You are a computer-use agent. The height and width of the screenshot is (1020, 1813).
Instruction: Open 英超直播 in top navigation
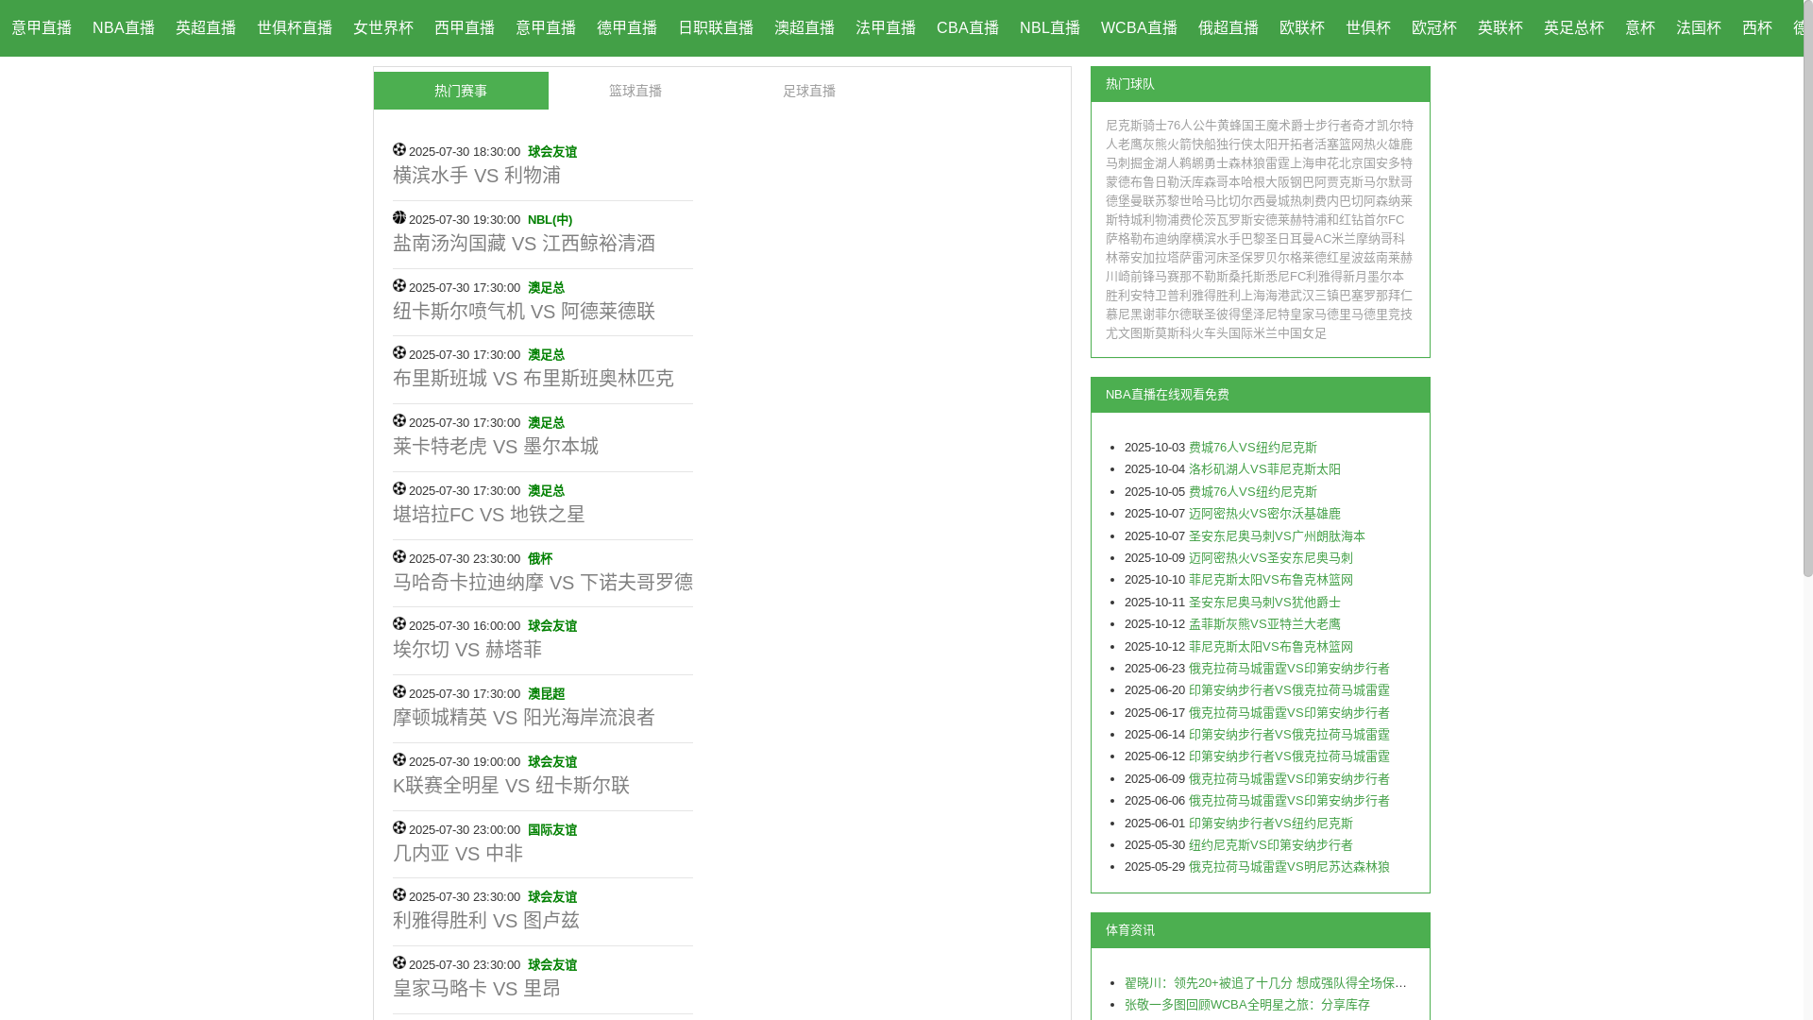tap(206, 28)
